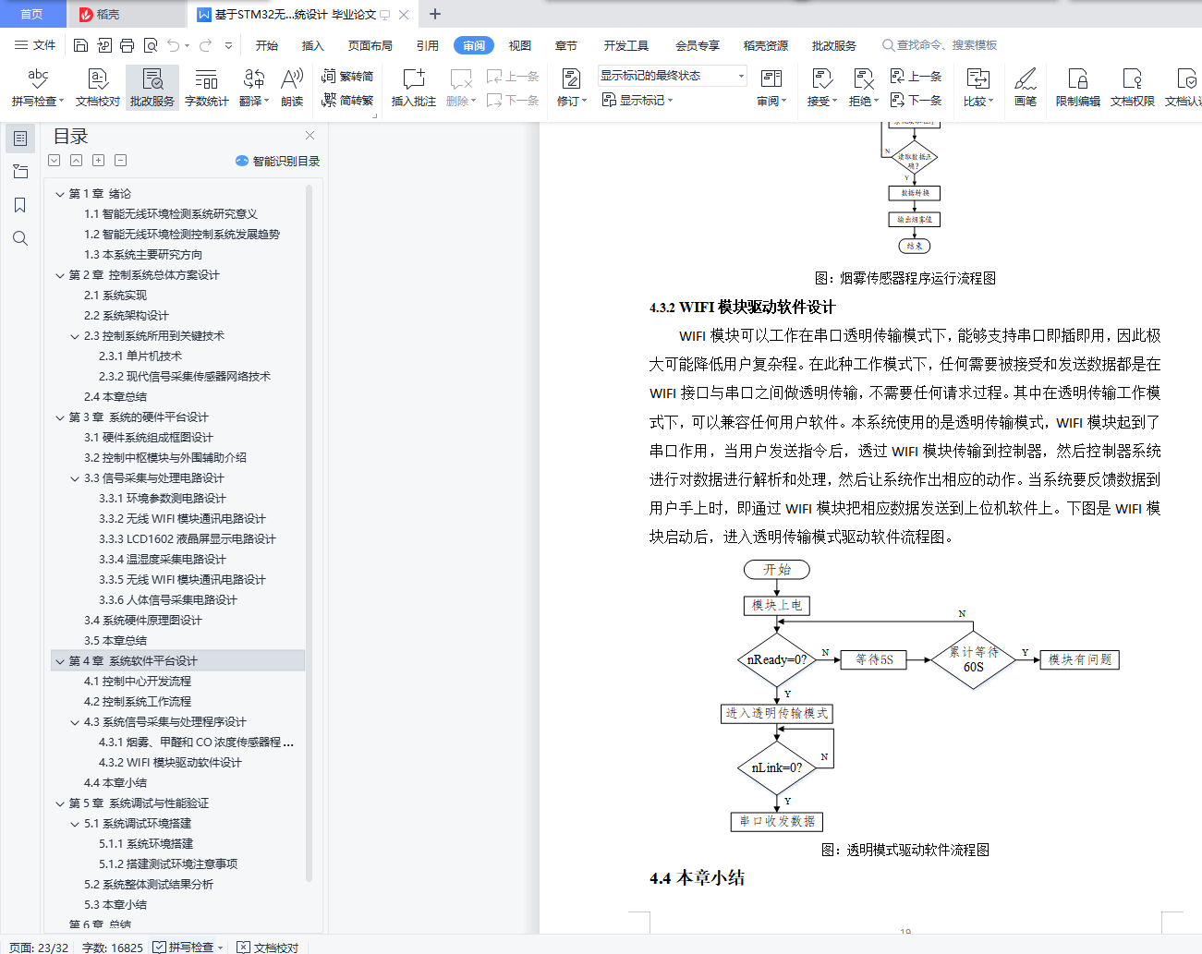The height and width of the screenshot is (954, 1202).
Task: Collapse 第 5 章 系统调试与性能验证 chevron
Action: [x=60, y=803]
